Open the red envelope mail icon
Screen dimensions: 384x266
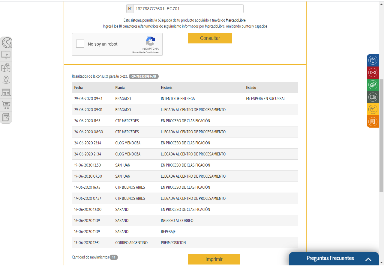[373, 72]
